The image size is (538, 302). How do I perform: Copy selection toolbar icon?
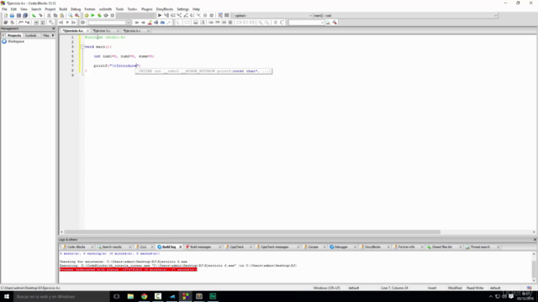(x=55, y=15)
